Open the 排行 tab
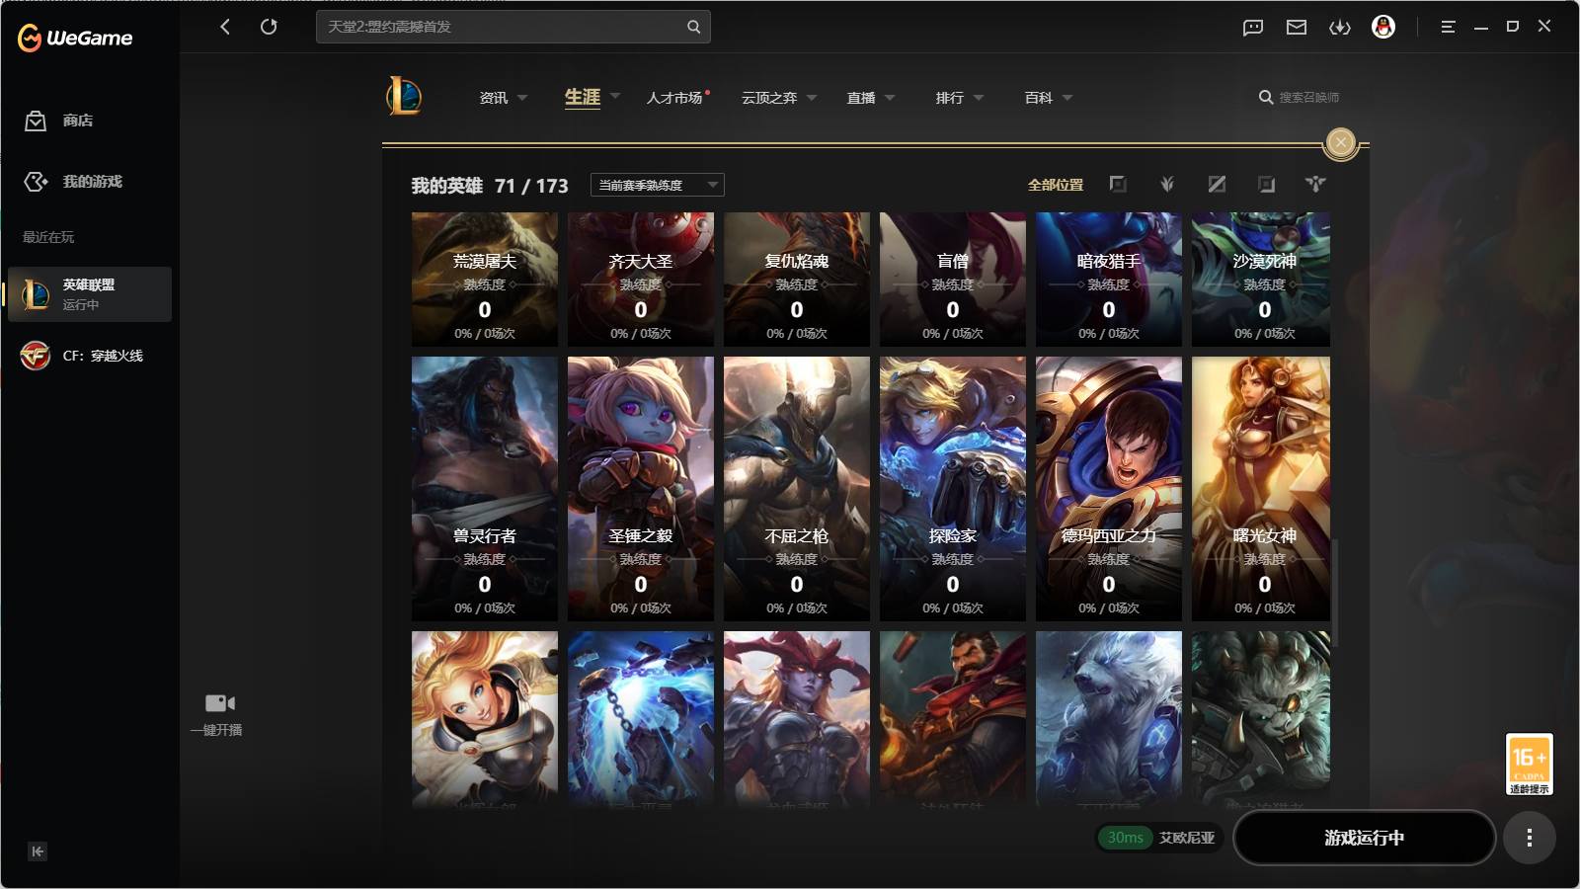Image resolution: width=1580 pixels, height=889 pixels. pos(950,98)
